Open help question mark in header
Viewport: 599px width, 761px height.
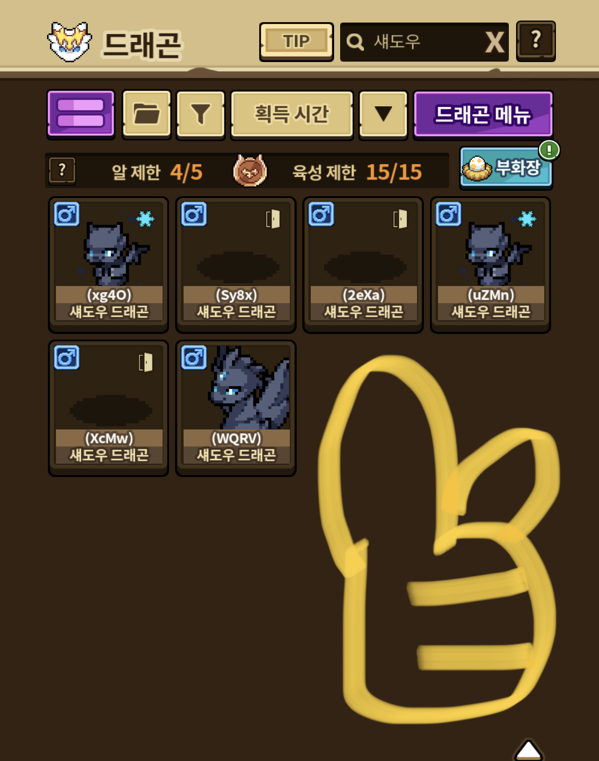pos(536,41)
